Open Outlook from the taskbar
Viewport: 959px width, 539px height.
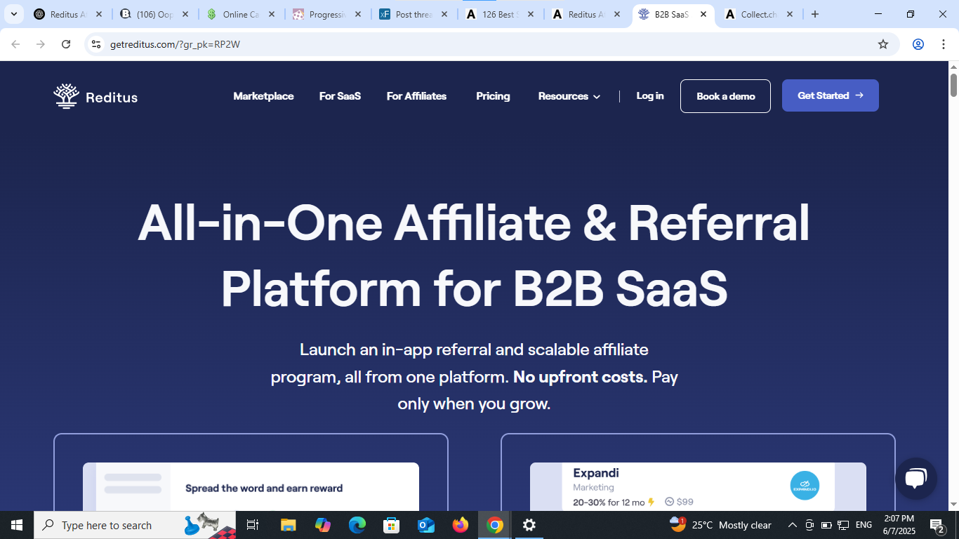[426, 525]
